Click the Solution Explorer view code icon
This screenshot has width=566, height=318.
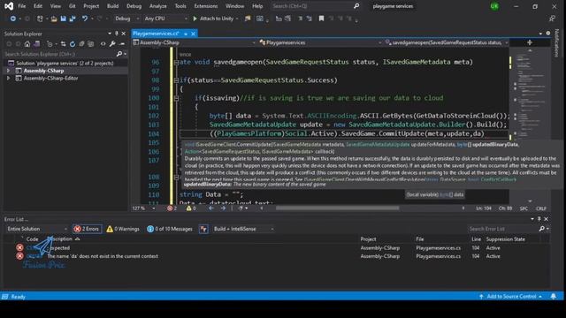coord(103,44)
